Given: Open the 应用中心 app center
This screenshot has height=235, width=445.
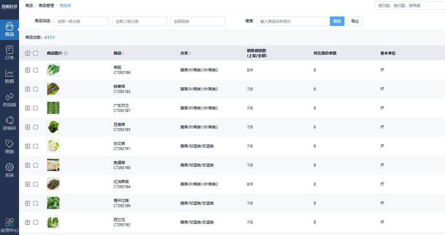Looking at the screenshot, I should 9,225.
